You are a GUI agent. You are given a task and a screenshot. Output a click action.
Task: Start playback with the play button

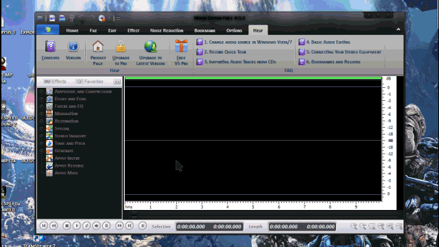point(76,226)
